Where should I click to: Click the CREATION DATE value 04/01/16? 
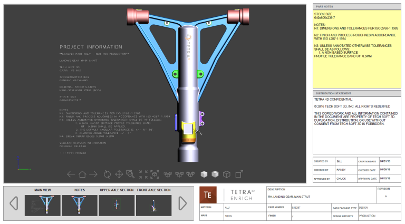click(390, 161)
